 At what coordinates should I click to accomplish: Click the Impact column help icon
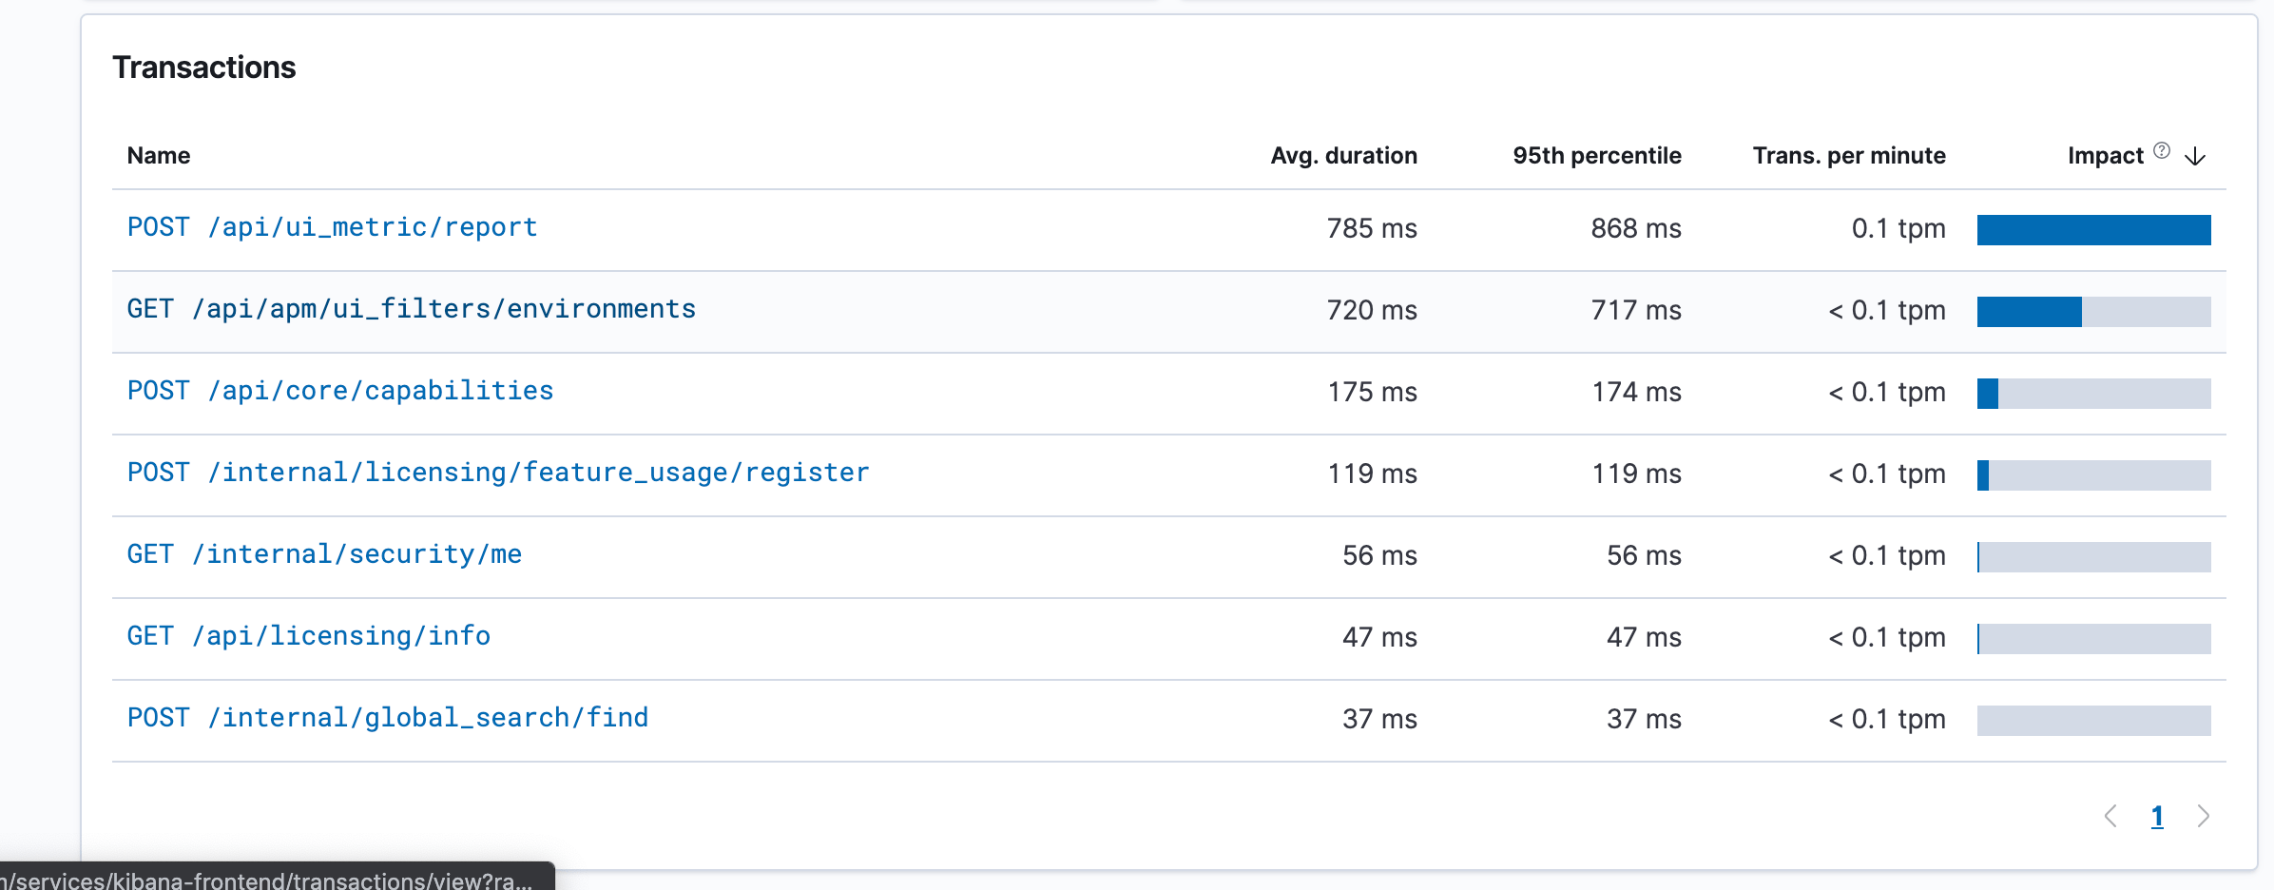click(2161, 149)
